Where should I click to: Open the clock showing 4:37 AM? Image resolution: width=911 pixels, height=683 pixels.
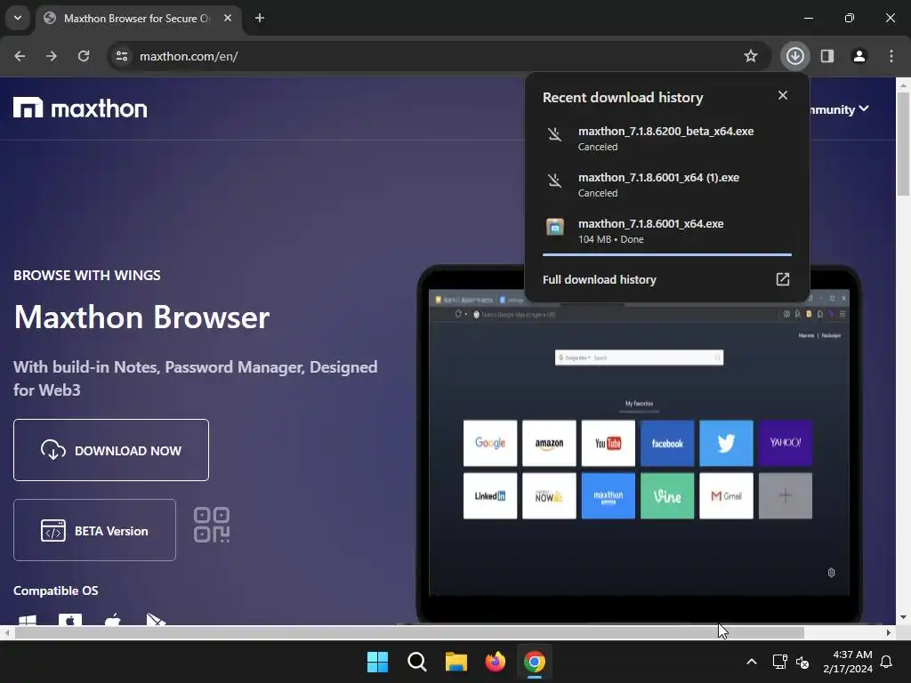pyautogui.click(x=848, y=662)
